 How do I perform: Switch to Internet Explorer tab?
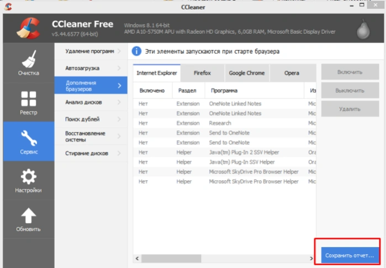pyautogui.click(x=157, y=73)
